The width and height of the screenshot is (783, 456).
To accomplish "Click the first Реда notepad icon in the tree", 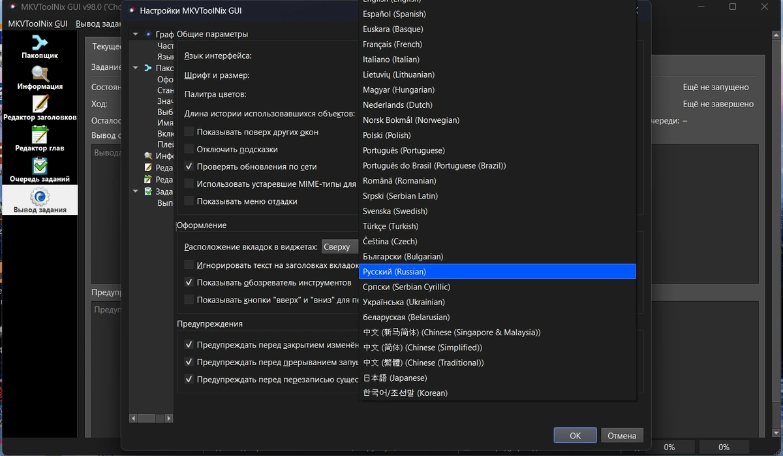I will 149,168.
